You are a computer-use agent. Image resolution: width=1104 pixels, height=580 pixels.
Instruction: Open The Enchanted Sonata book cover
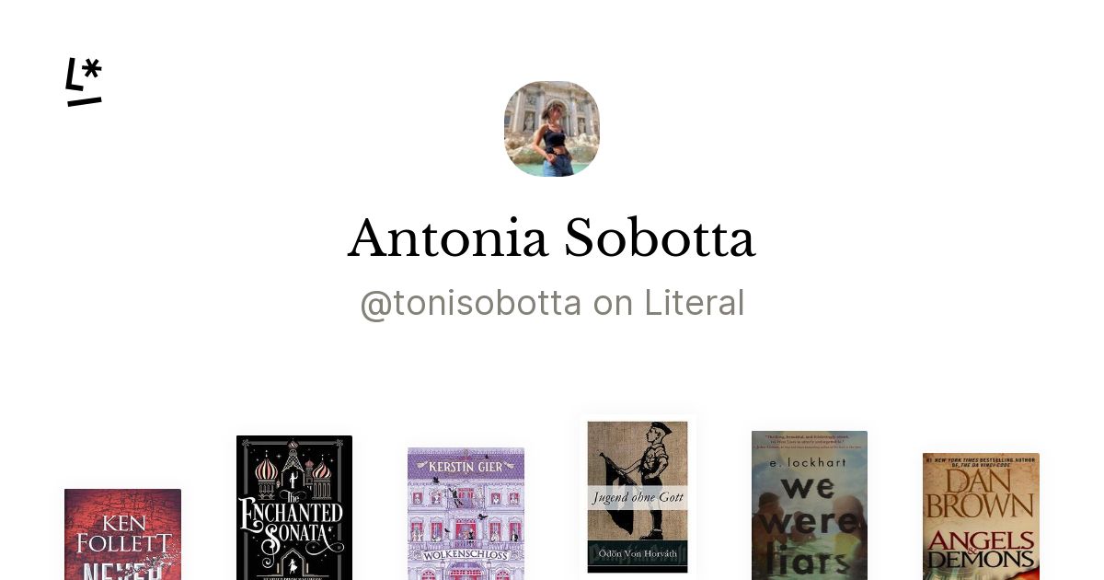[294, 508]
